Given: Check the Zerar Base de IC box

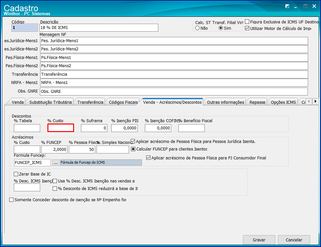Looking at the screenshot, I should [16, 174].
